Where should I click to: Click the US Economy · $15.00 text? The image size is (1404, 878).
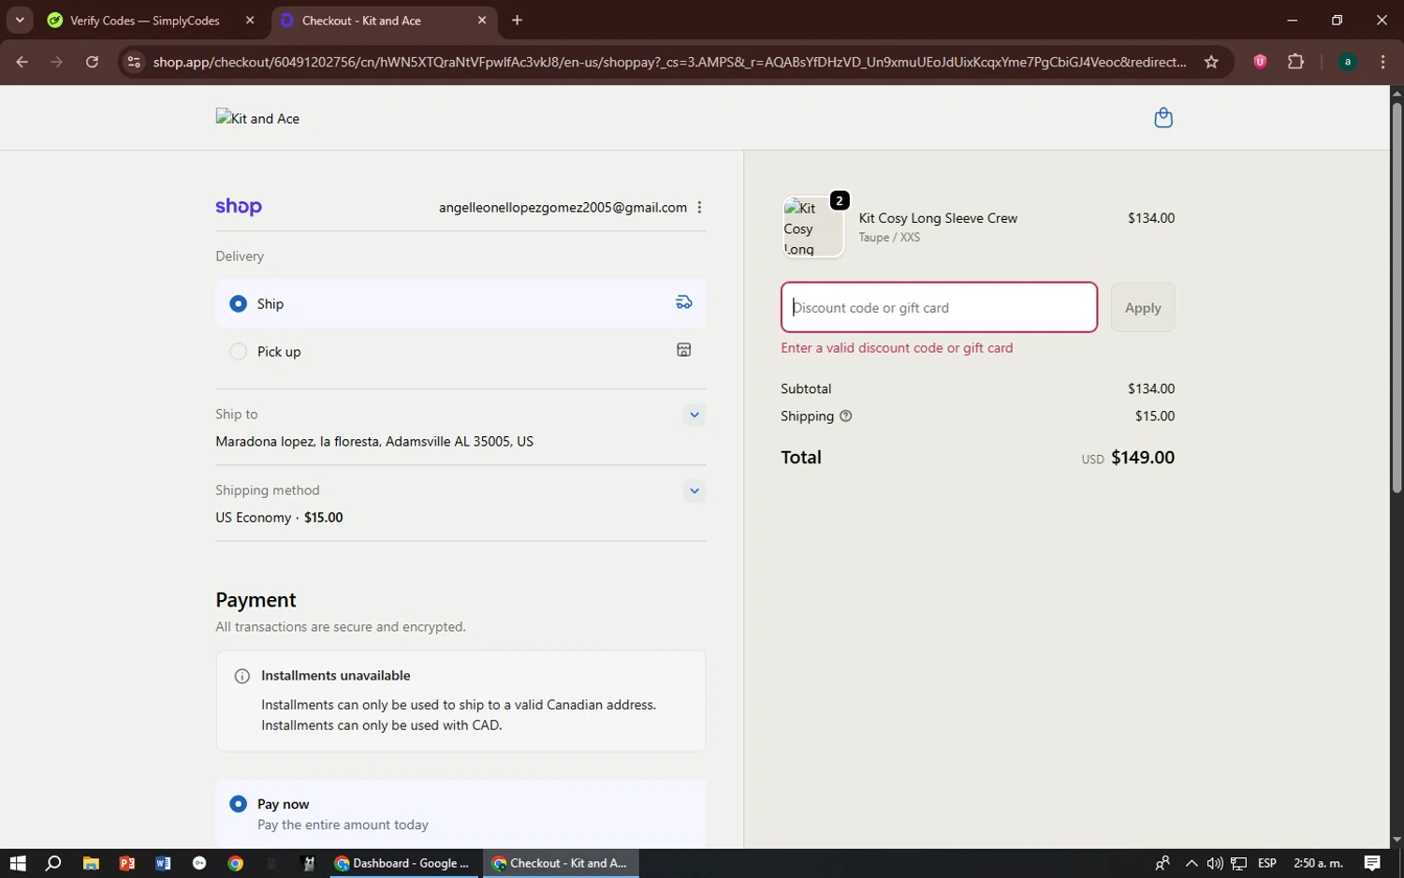pyautogui.click(x=279, y=518)
